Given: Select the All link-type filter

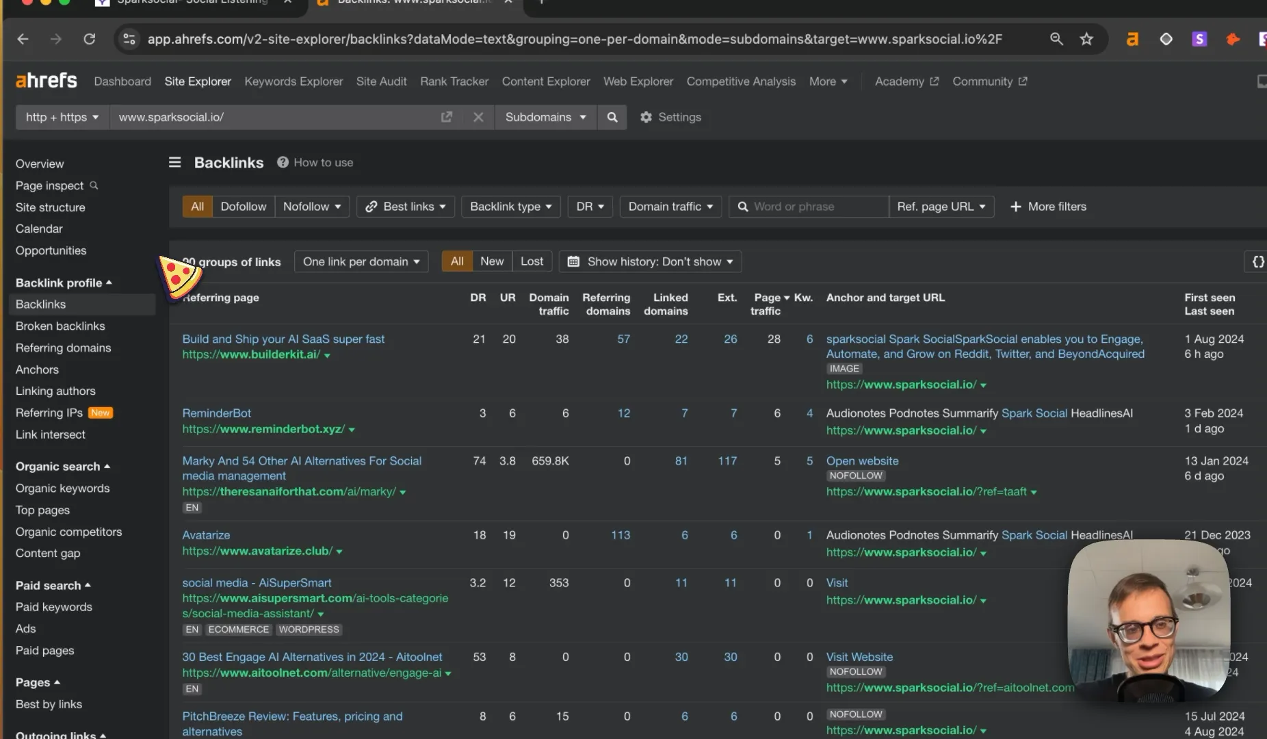Looking at the screenshot, I should (197, 207).
